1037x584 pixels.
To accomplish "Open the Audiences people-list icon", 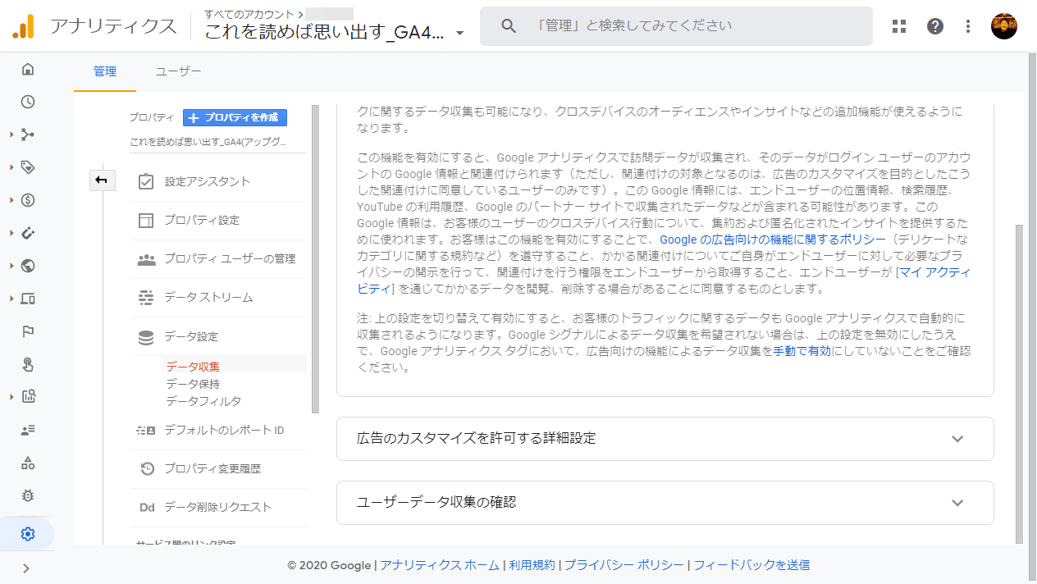I will 28,430.
